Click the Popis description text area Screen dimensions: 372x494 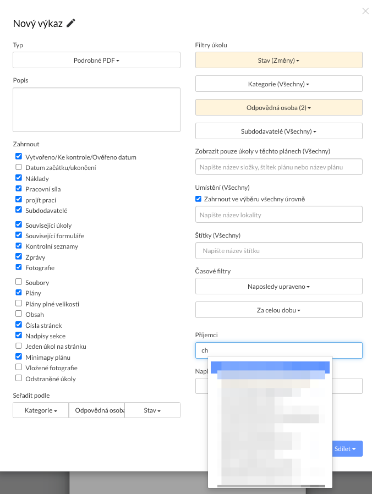pos(96,109)
